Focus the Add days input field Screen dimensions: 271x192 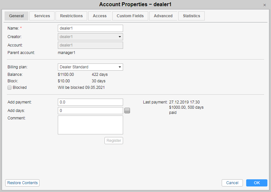coord(90,111)
